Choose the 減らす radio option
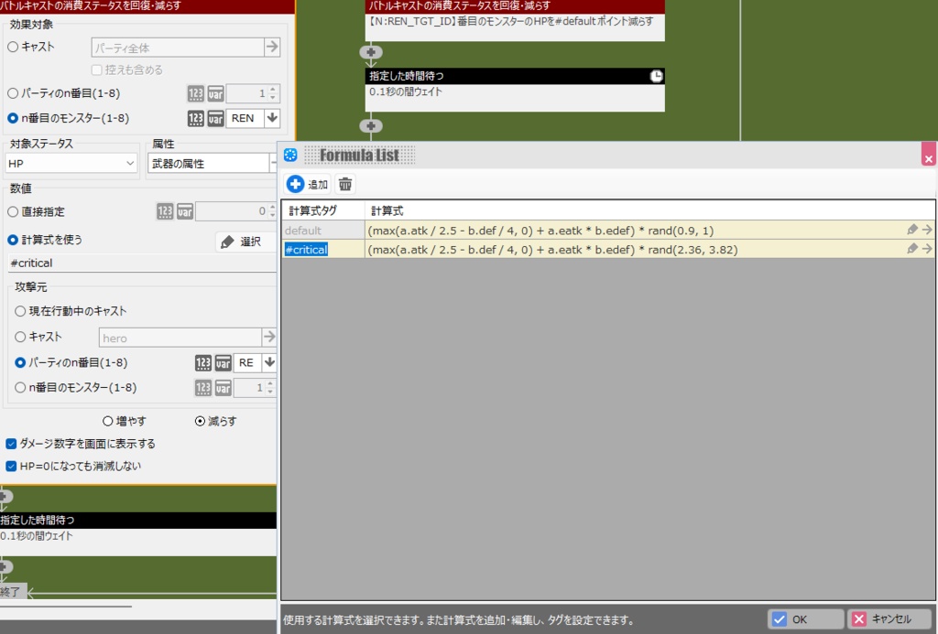This screenshot has height=634, width=938. pyautogui.click(x=201, y=421)
